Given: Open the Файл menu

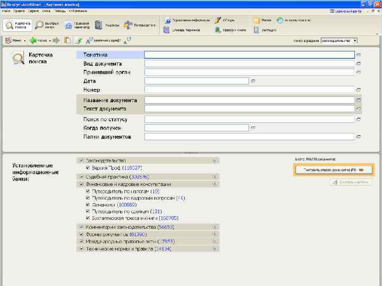Looking at the screenshot, I should [x=6, y=11].
